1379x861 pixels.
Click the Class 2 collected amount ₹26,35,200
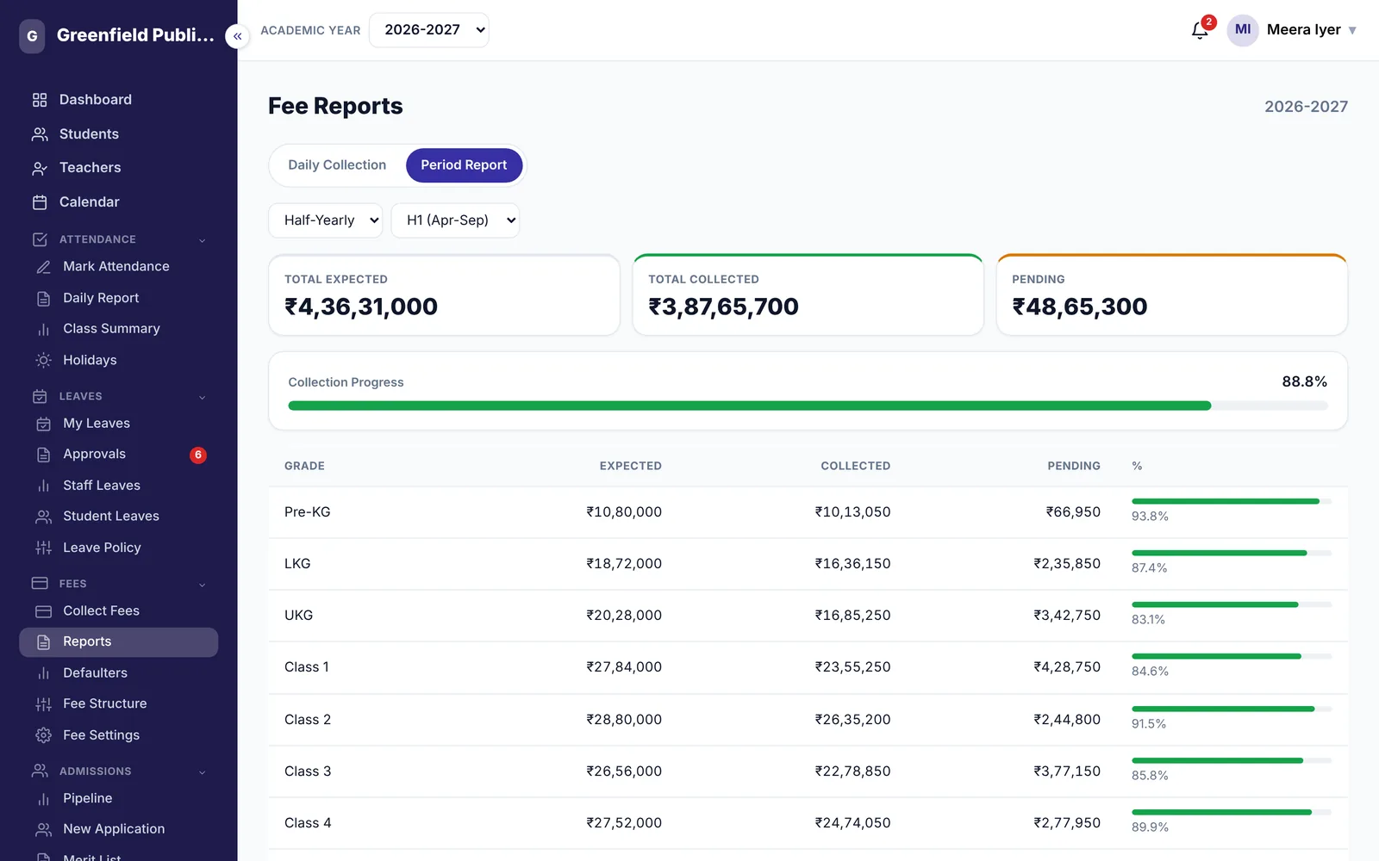[853, 720]
